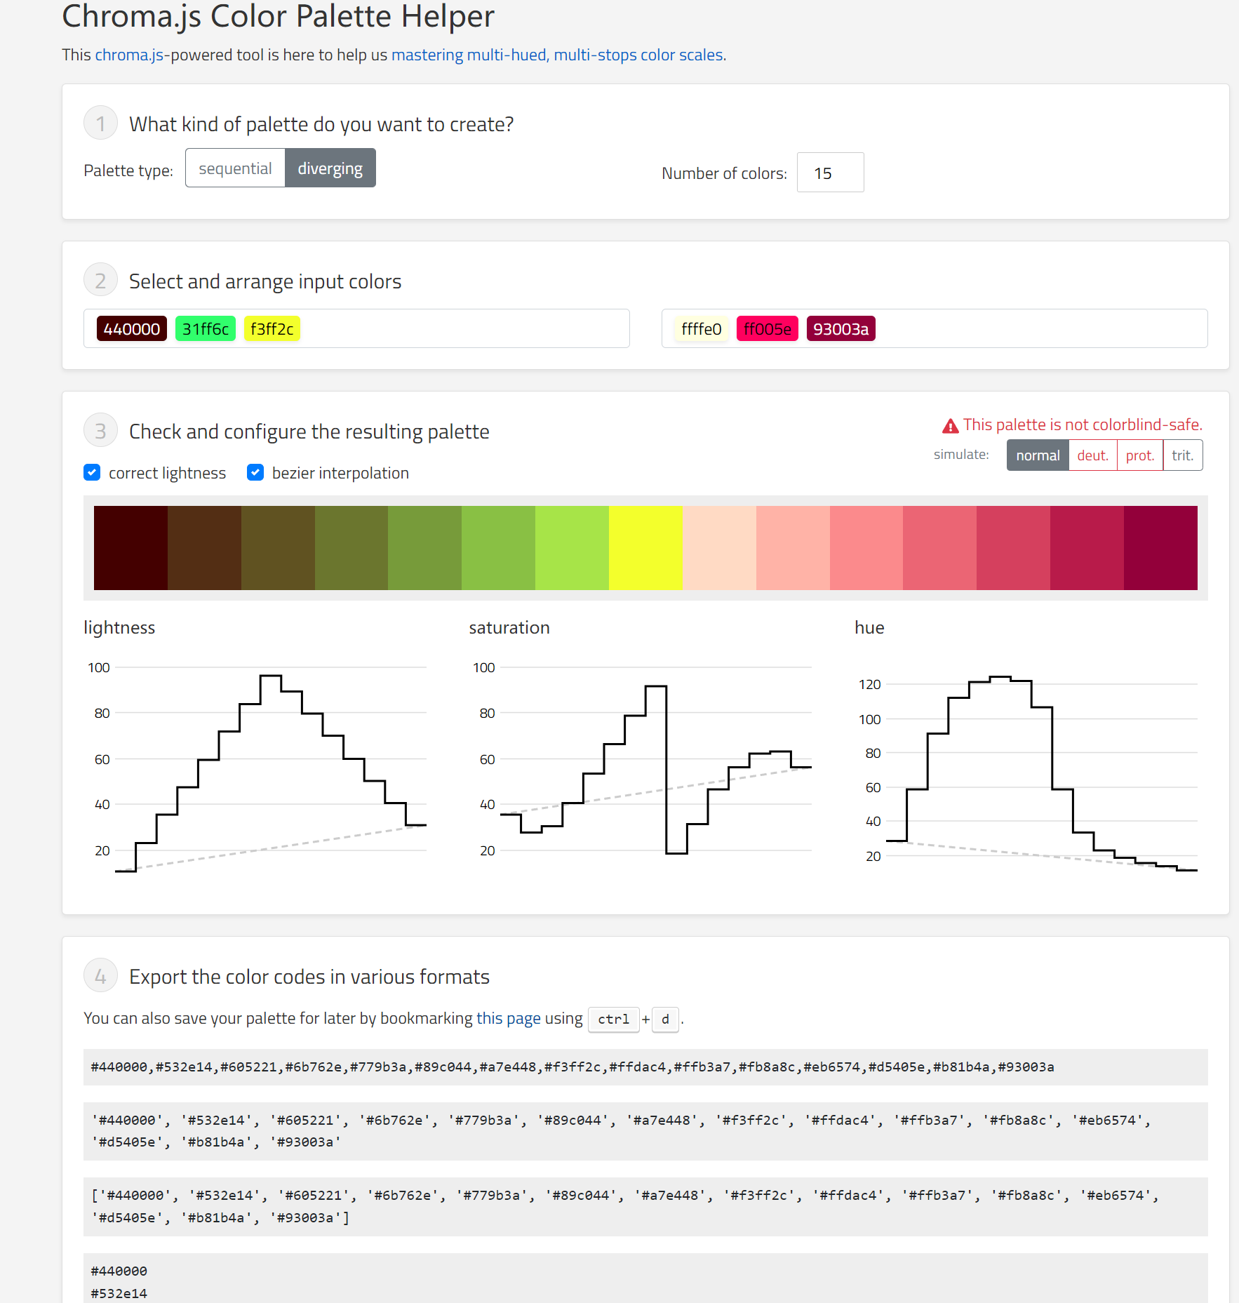Click the 'this page' bookmark link
Viewport: 1239px width, 1303px height.
coord(507,1018)
